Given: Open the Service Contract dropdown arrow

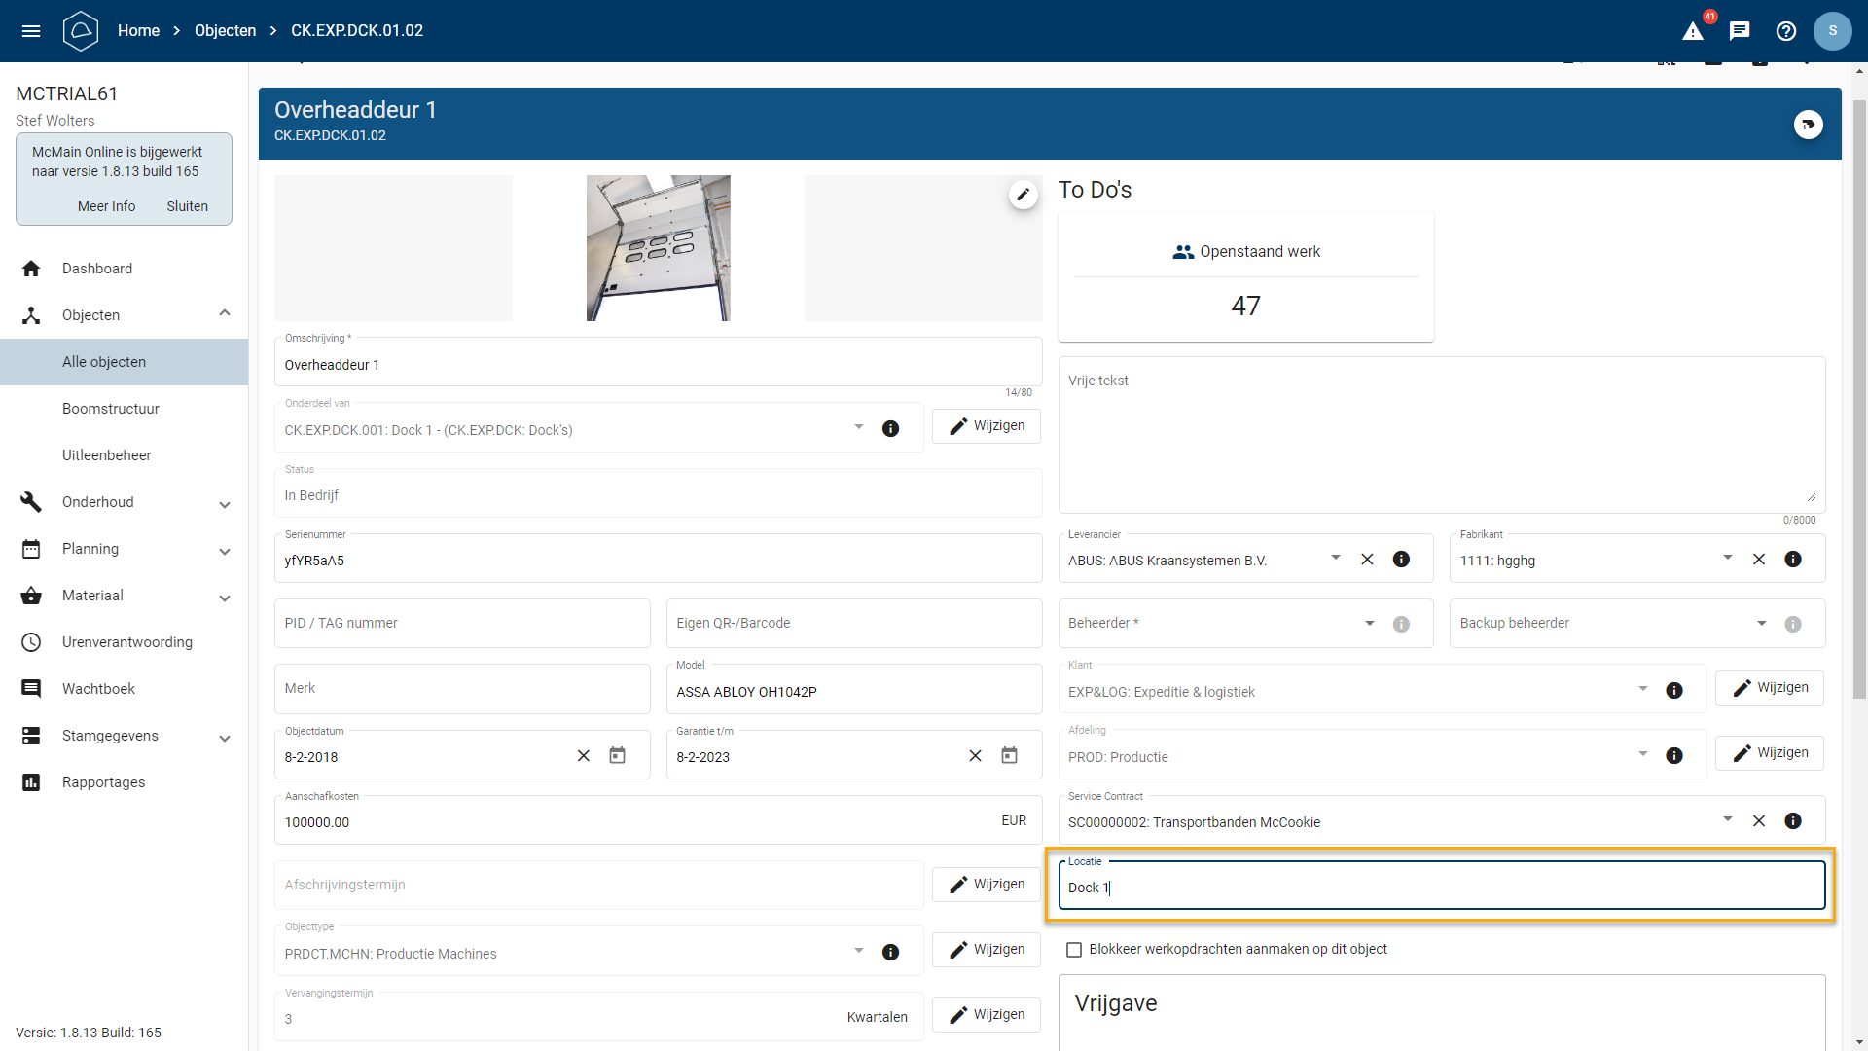Looking at the screenshot, I should (1727, 820).
